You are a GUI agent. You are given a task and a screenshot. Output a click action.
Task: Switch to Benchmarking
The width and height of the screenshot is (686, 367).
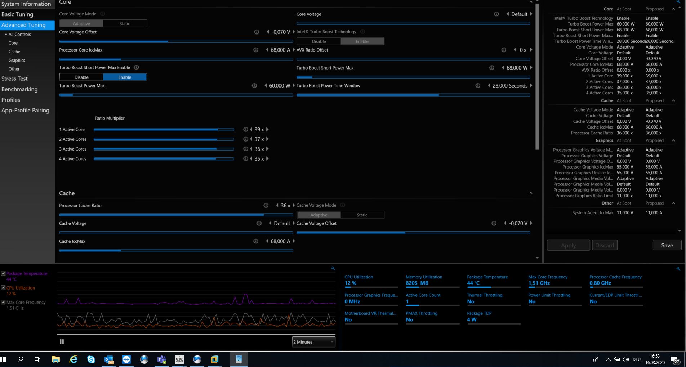[19, 89]
